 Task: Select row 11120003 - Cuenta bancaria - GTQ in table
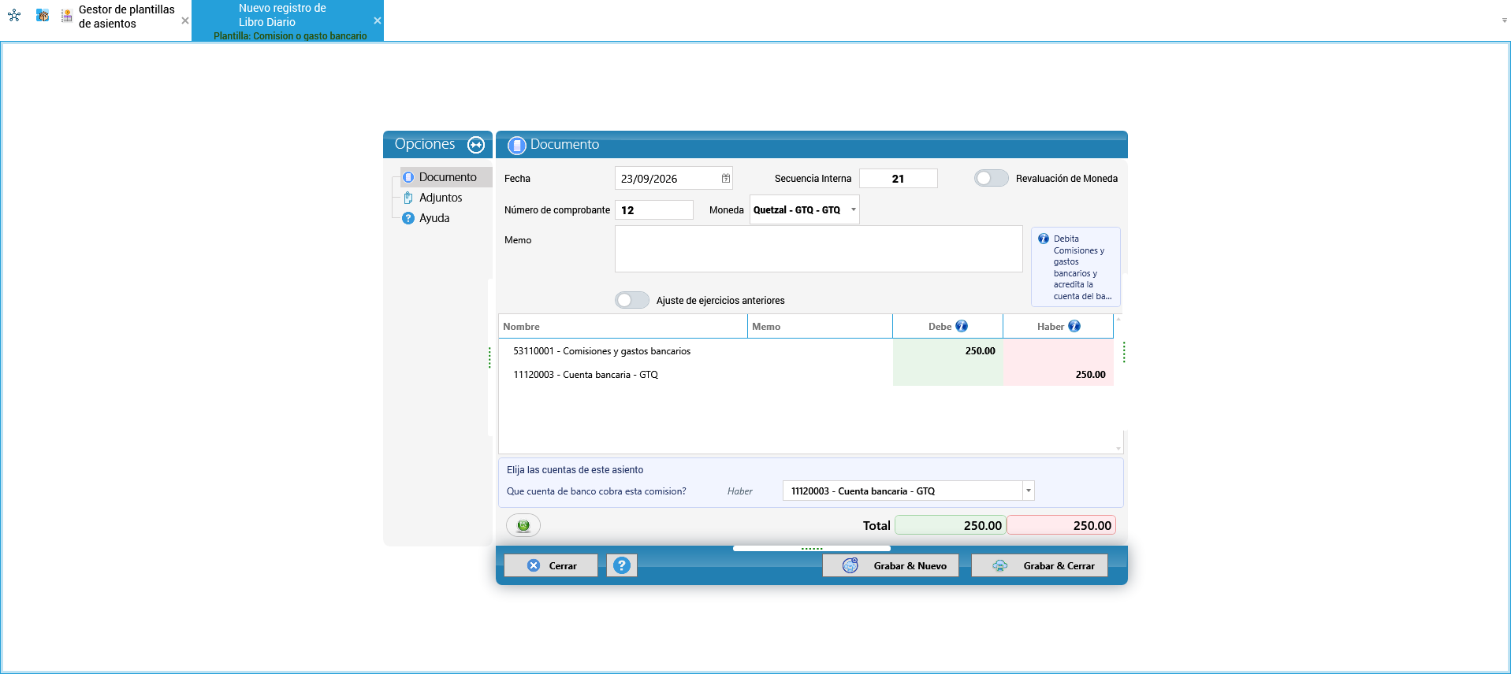coord(806,375)
